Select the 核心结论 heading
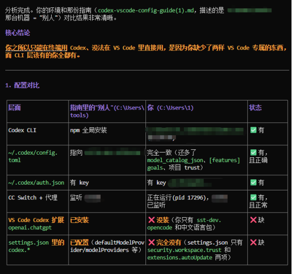Screen dimensions: 292x274 (x=17, y=33)
